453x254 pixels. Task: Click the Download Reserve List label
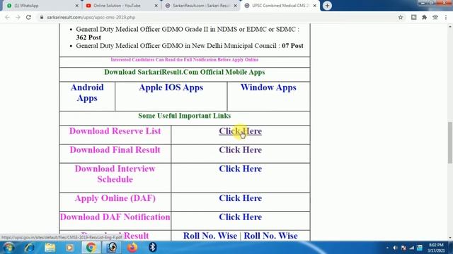(115, 131)
